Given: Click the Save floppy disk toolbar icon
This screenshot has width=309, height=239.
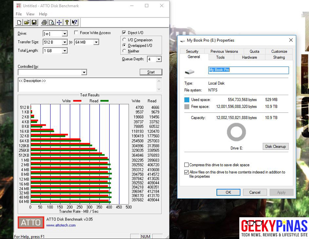Looking at the screenshot, I should click(34, 22).
